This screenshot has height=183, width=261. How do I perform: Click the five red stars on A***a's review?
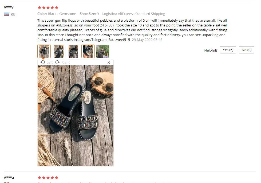coord(48,178)
